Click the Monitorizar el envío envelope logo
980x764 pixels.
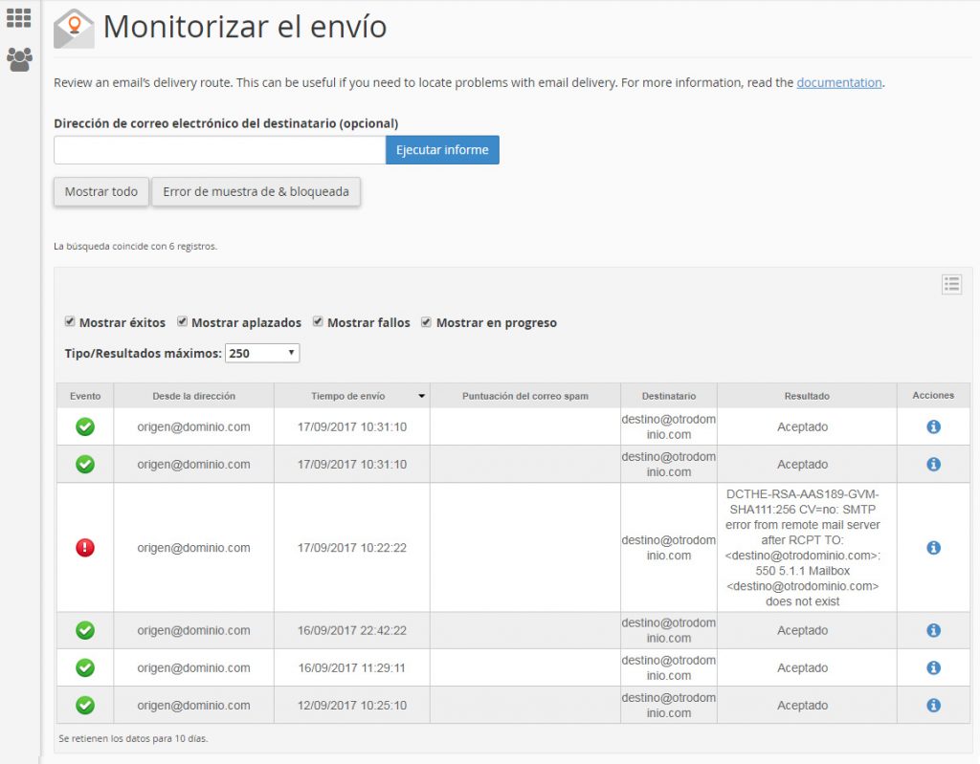[73, 29]
